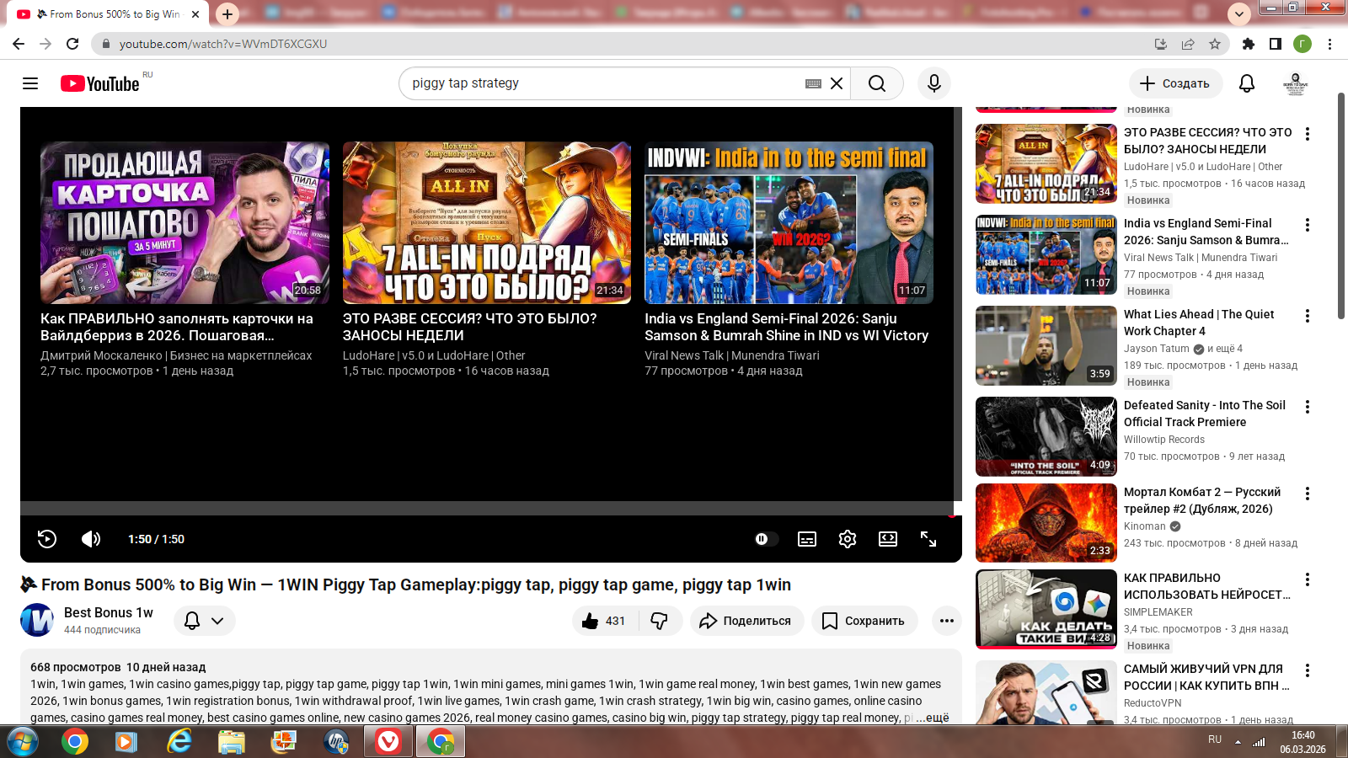1348x758 pixels.
Task: Expand the subscription notification bell dropdown
Action: click(205, 621)
